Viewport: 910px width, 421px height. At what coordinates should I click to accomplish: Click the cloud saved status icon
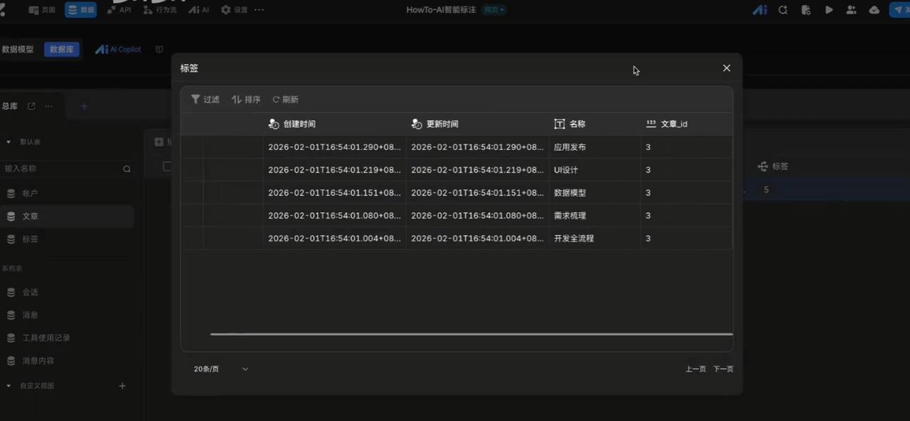(874, 10)
